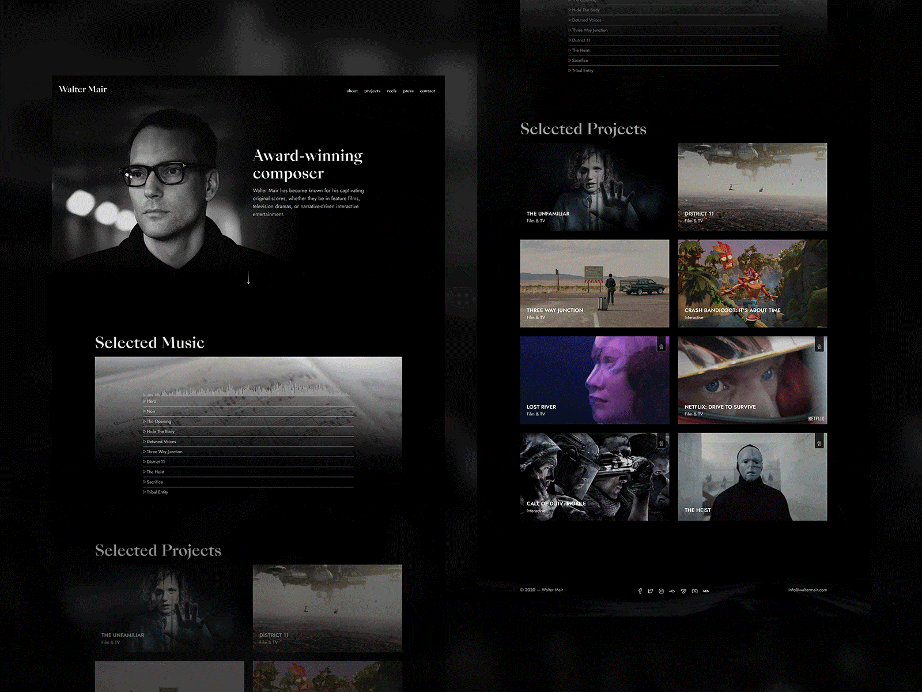Select the Instagram icon
Image resolution: width=922 pixels, height=692 pixels.
pyautogui.click(x=661, y=591)
